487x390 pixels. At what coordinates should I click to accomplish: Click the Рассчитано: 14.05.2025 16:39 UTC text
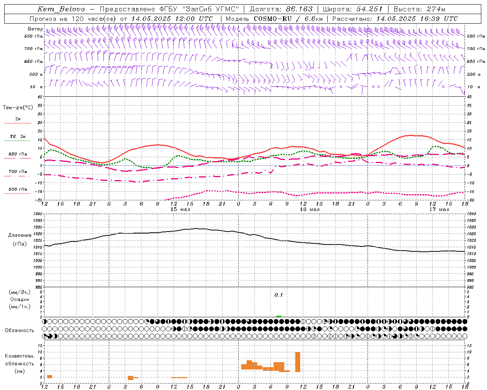[395, 19]
